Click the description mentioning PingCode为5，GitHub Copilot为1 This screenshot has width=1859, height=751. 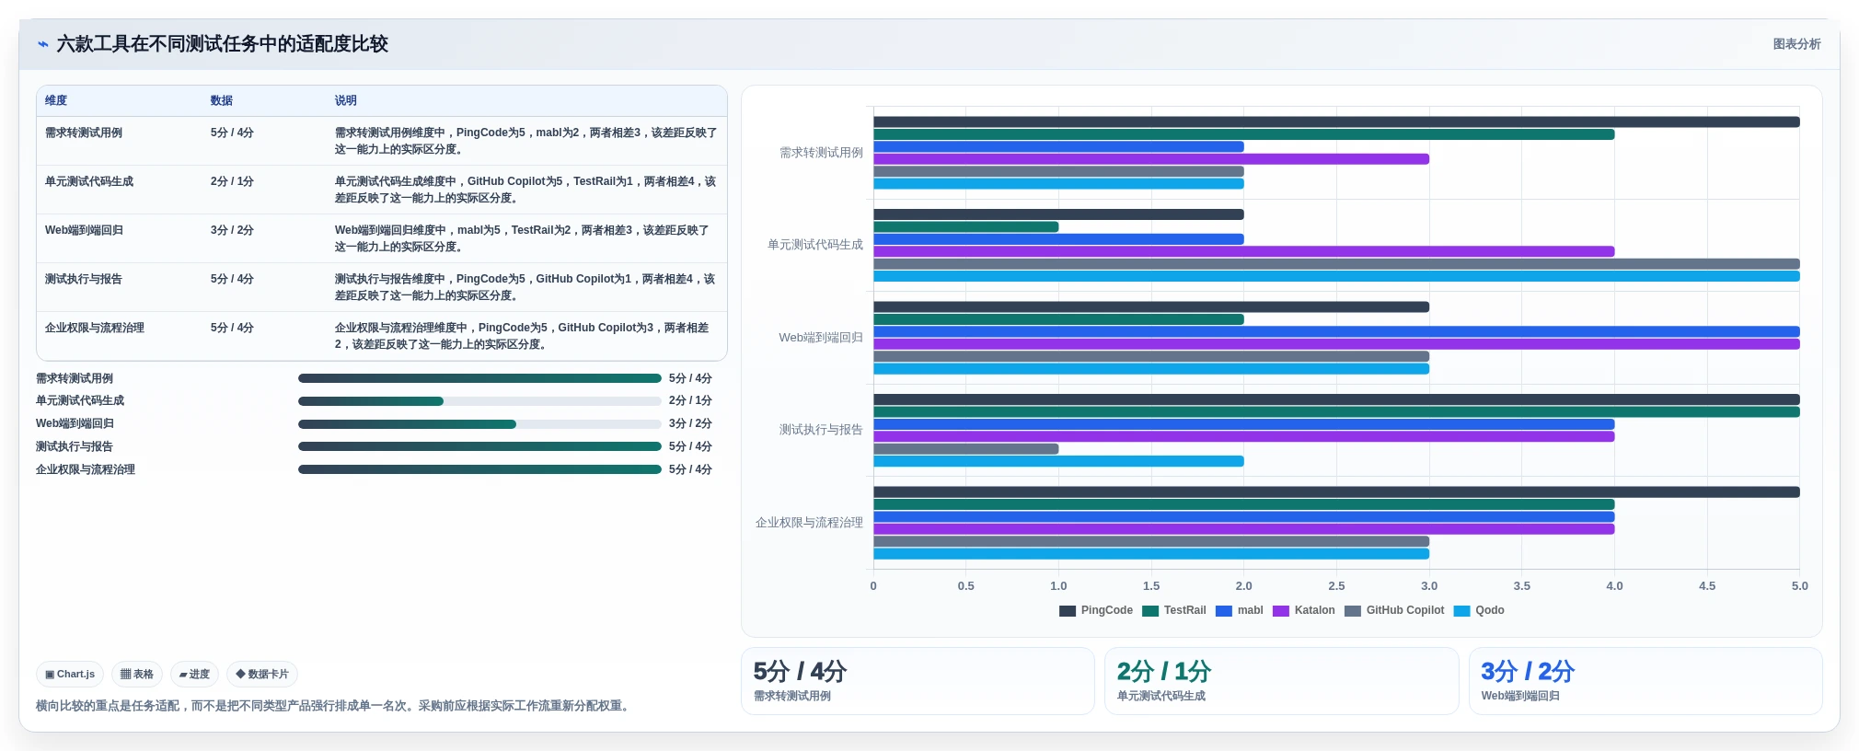pos(526,287)
